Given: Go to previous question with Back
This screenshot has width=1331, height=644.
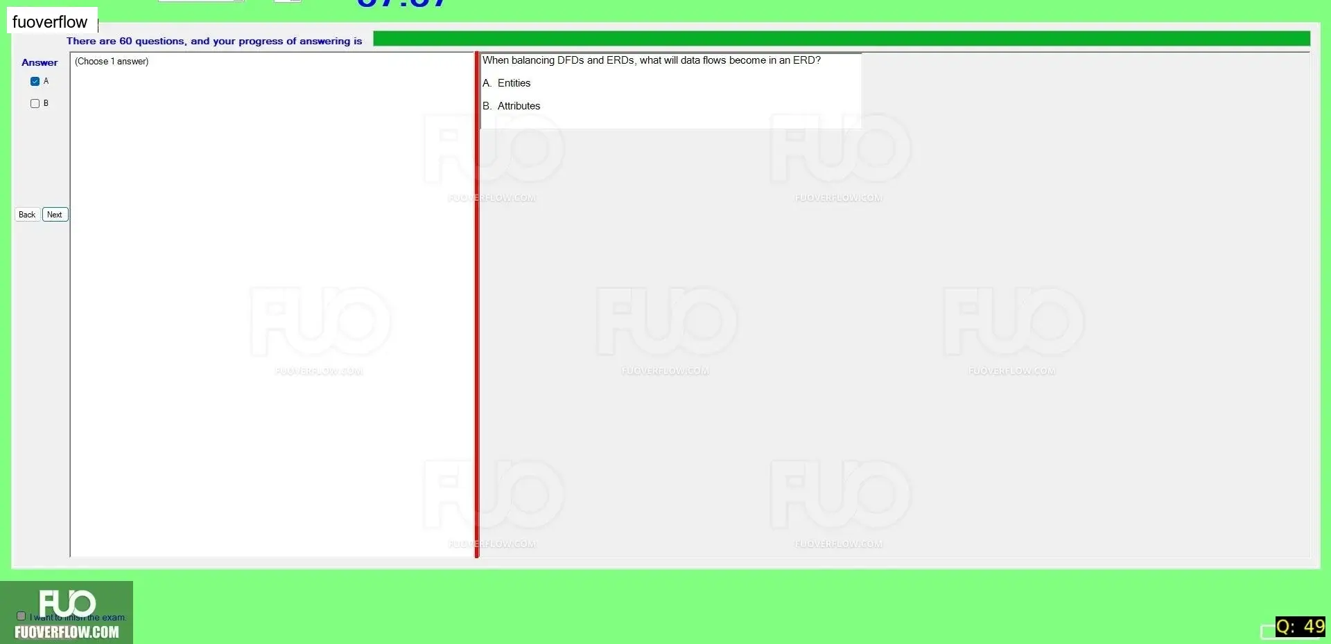Looking at the screenshot, I should click(x=27, y=215).
